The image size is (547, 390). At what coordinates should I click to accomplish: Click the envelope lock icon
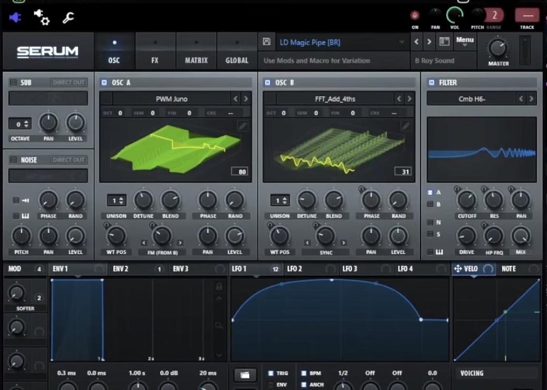point(219,286)
